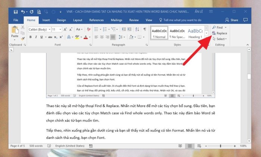Open line and paragraph spacing options

pyautogui.click(x=121, y=37)
